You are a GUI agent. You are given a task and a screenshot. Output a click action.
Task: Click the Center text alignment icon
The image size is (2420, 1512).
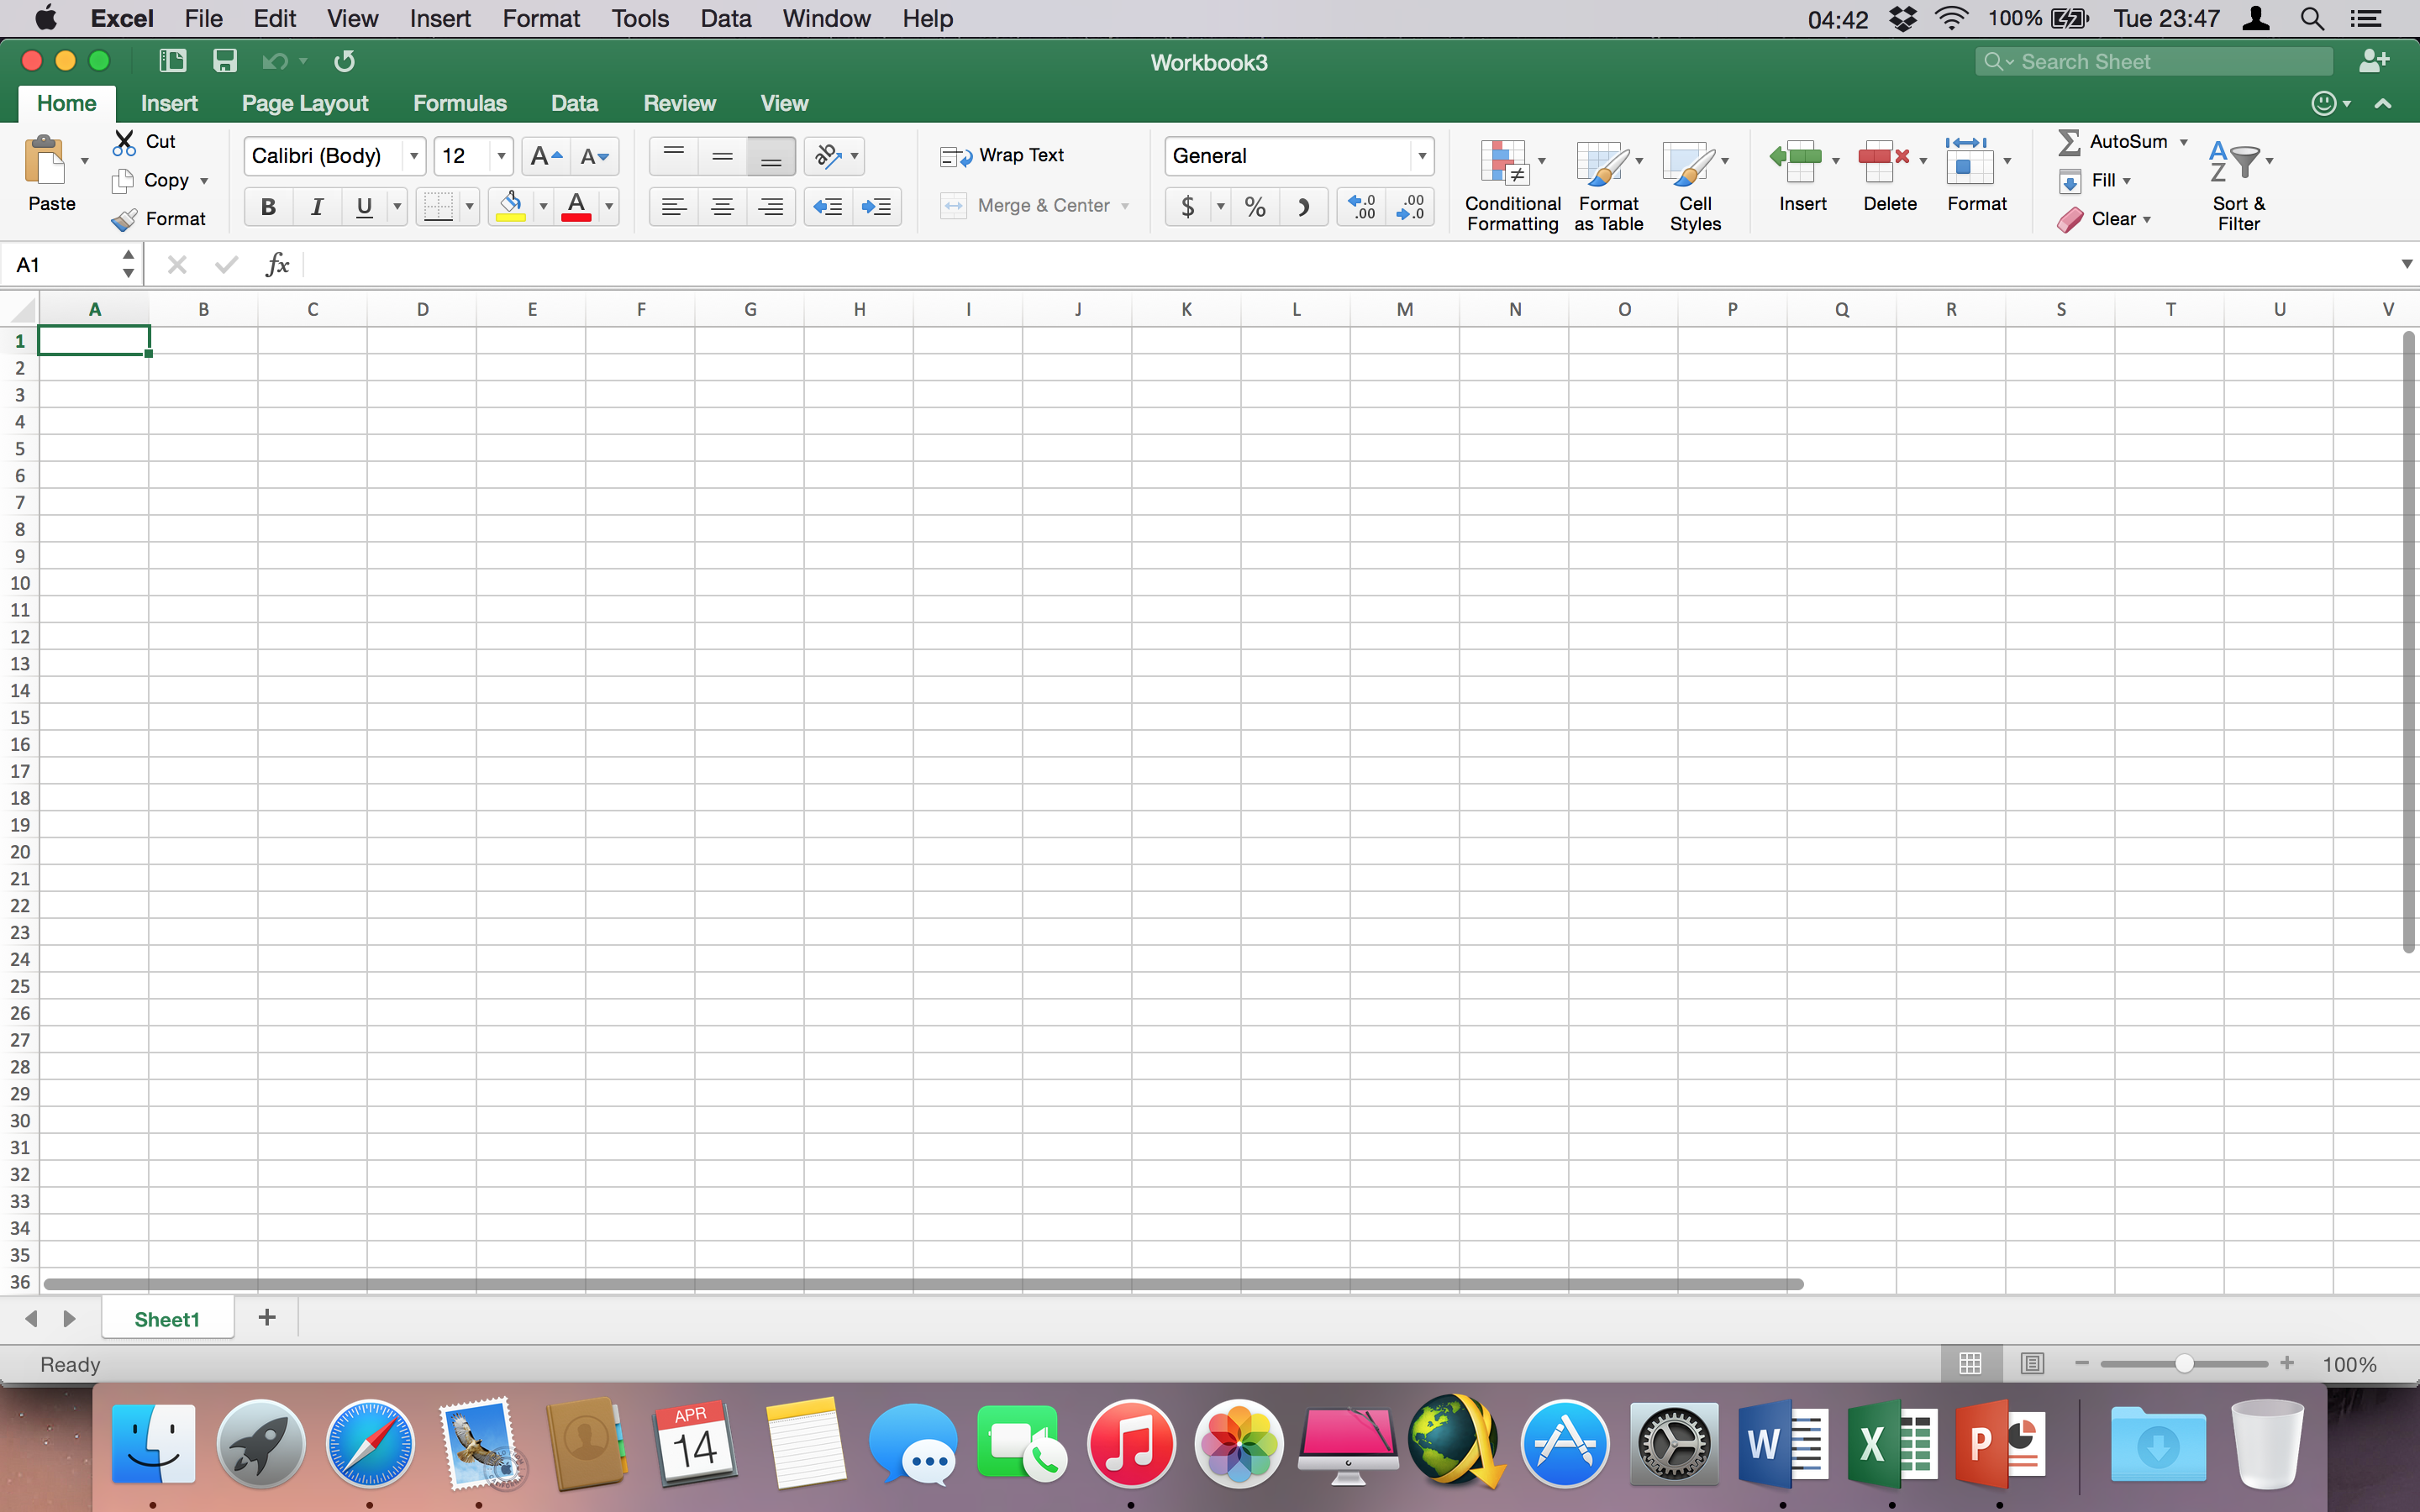coord(722,207)
